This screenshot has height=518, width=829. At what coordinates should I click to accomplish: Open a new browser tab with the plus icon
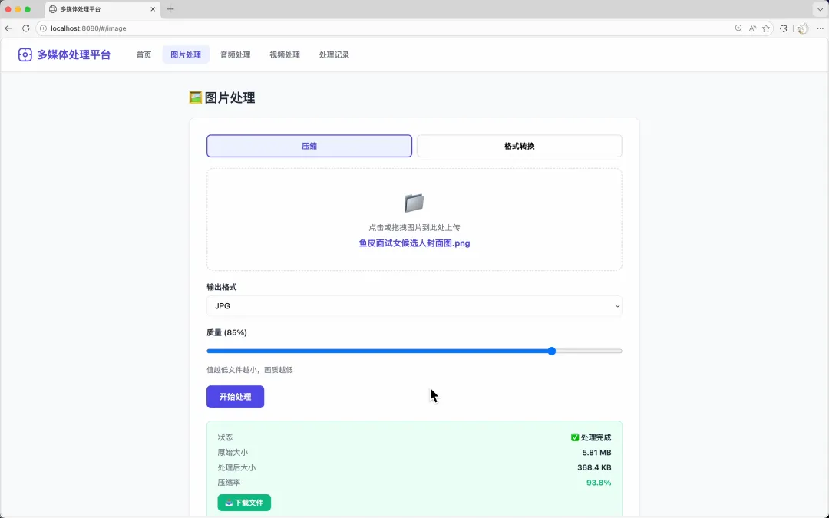(170, 10)
